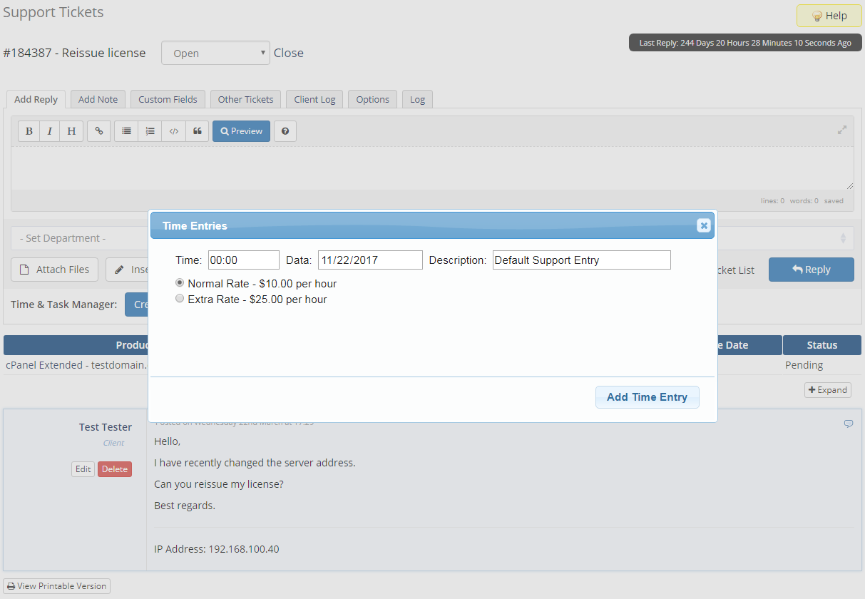Open the ticket status dropdown showing Open
Image resolution: width=865 pixels, height=599 pixels.
(x=215, y=52)
